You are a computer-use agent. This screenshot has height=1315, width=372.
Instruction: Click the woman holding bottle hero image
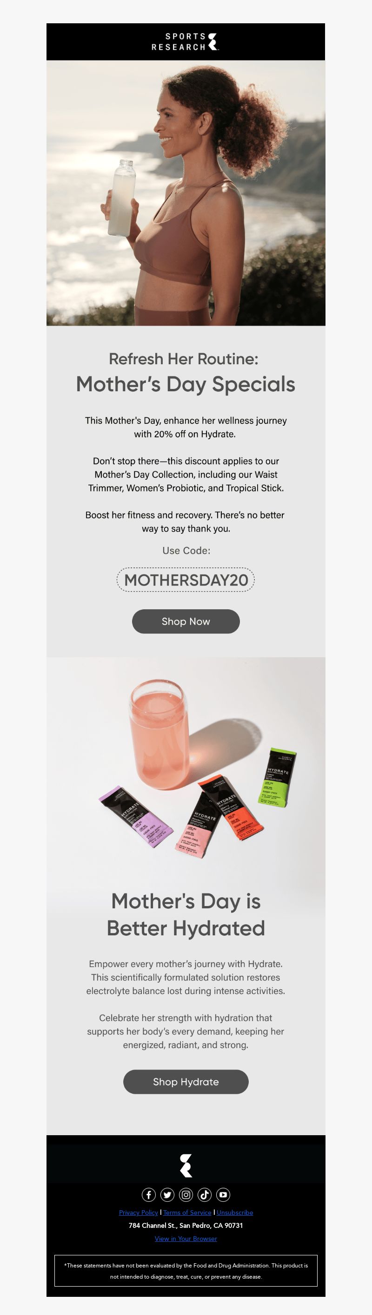186,193
